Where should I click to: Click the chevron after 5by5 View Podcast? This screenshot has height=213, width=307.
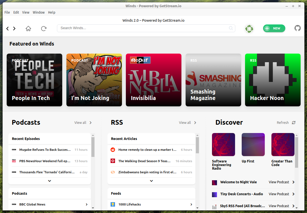coord(293,206)
